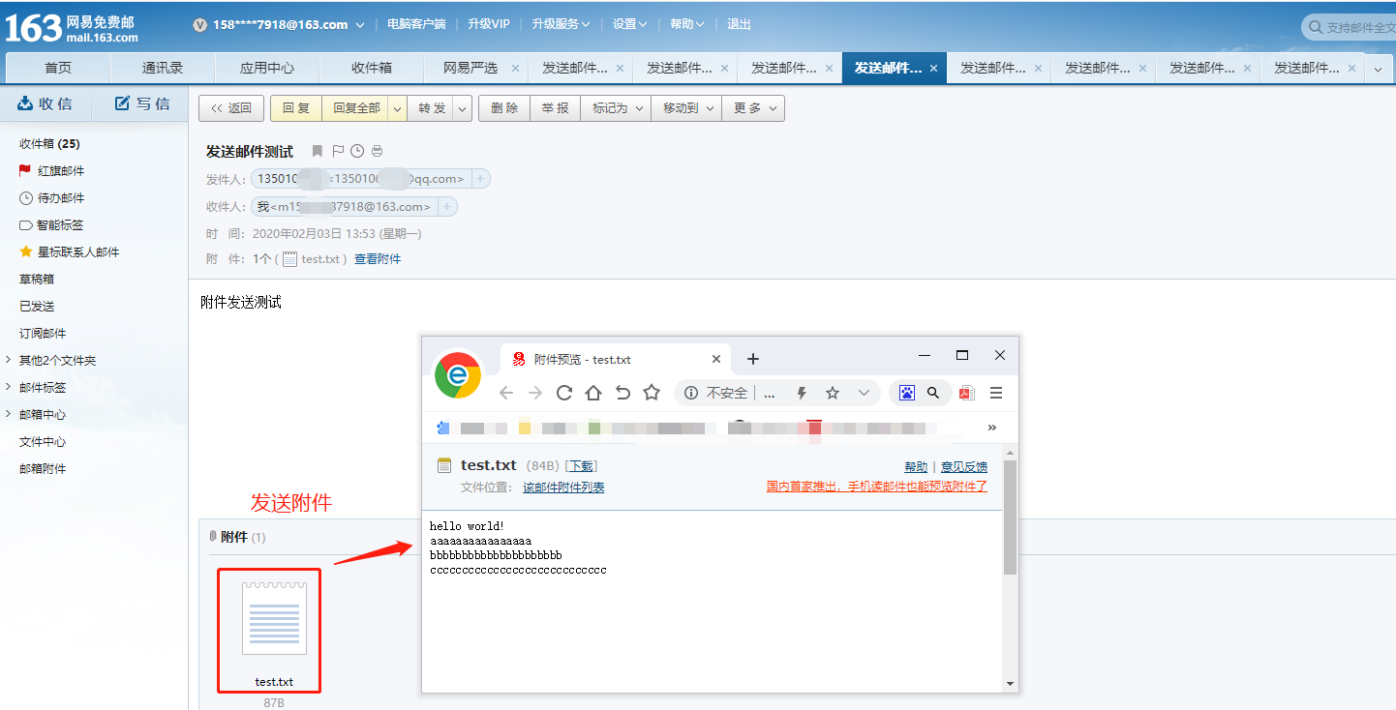
Task: Click 退出 logout link
Action: point(739,24)
